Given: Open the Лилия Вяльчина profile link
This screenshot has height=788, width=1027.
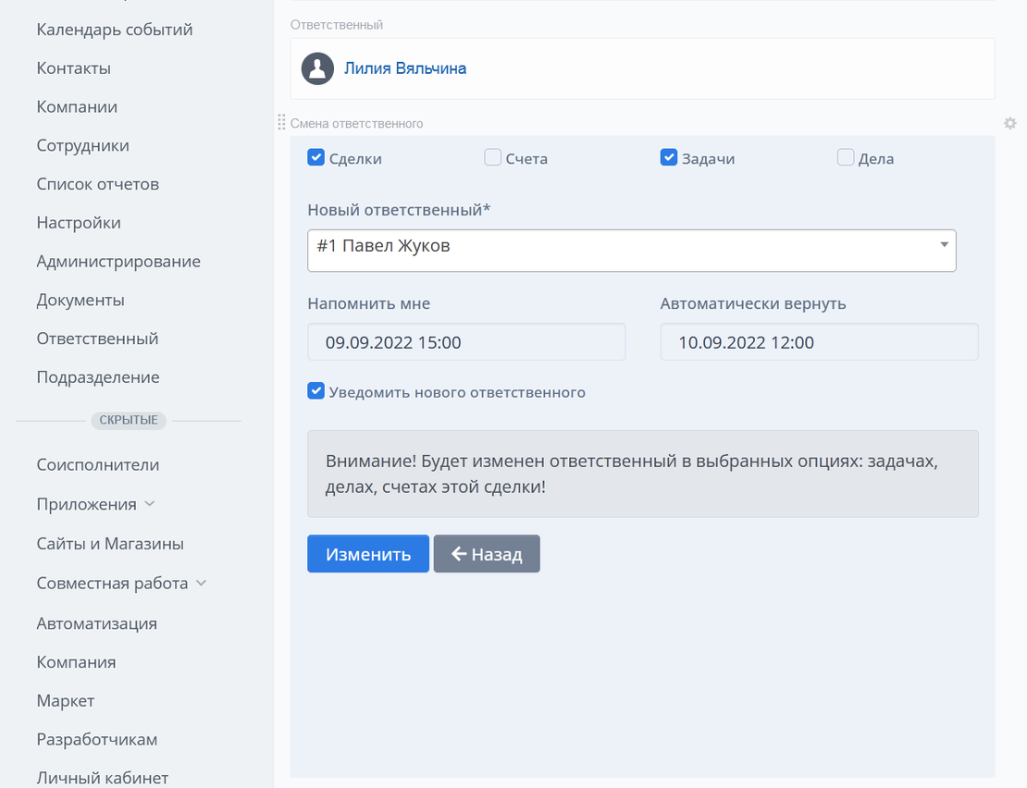Looking at the screenshot, I should (405, 68).
